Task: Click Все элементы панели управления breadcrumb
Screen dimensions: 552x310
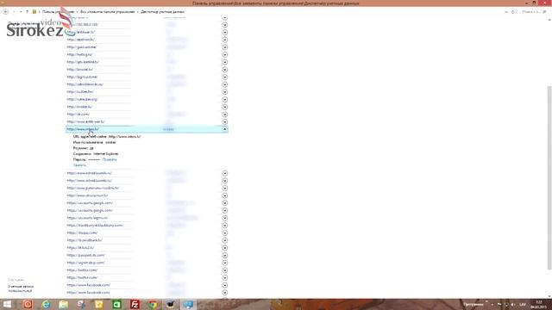Action: [x=107, y=12]
